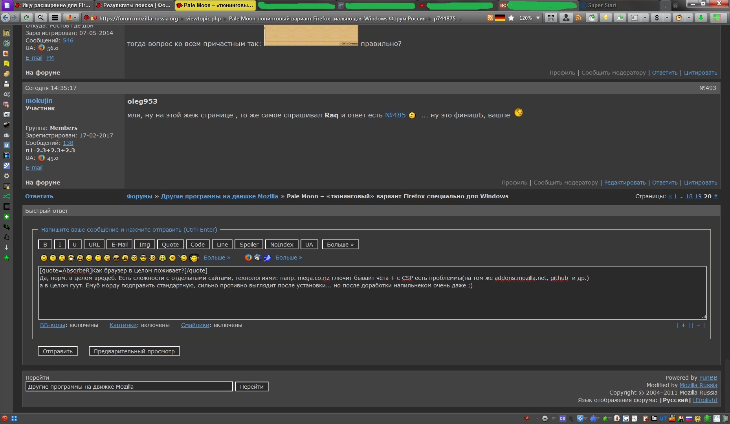Click the yellow lightbulb toolbar icon
This screenshot has height=424, width=730.
[606, 18]
